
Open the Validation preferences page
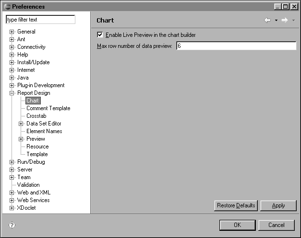[x=28, y=185]
